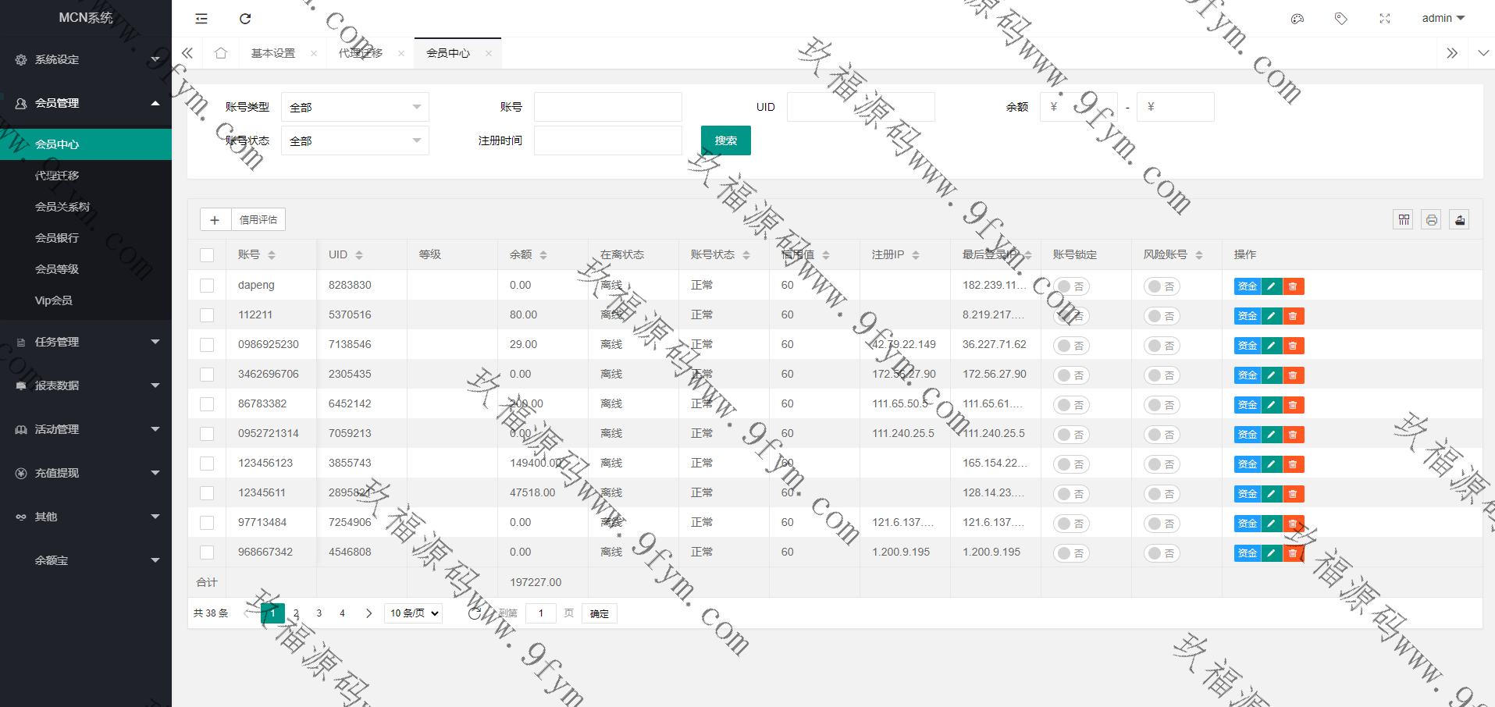This screenshot has height=707, width=1495.
Task: Check the checkbox for account dapeng
Action: point(207,286)
